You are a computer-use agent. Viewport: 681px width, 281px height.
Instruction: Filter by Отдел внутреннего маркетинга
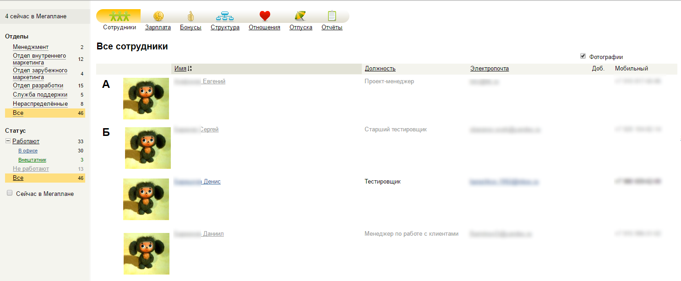point(39,59)
